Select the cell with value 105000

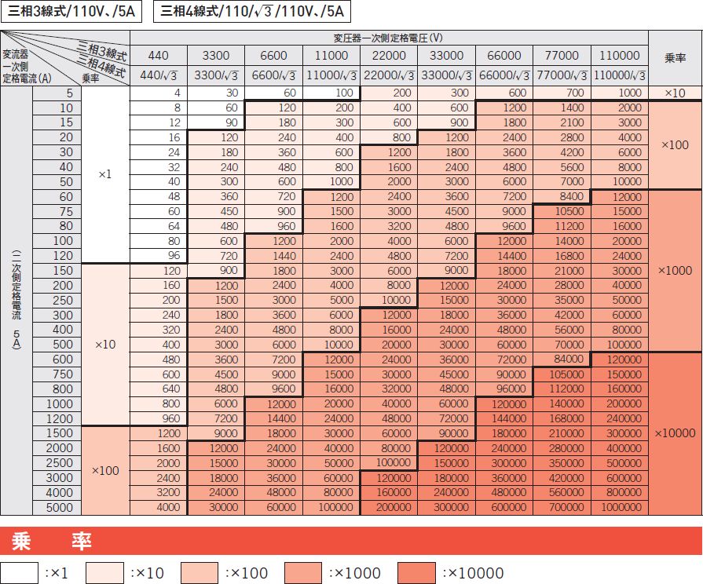[562, 374]
